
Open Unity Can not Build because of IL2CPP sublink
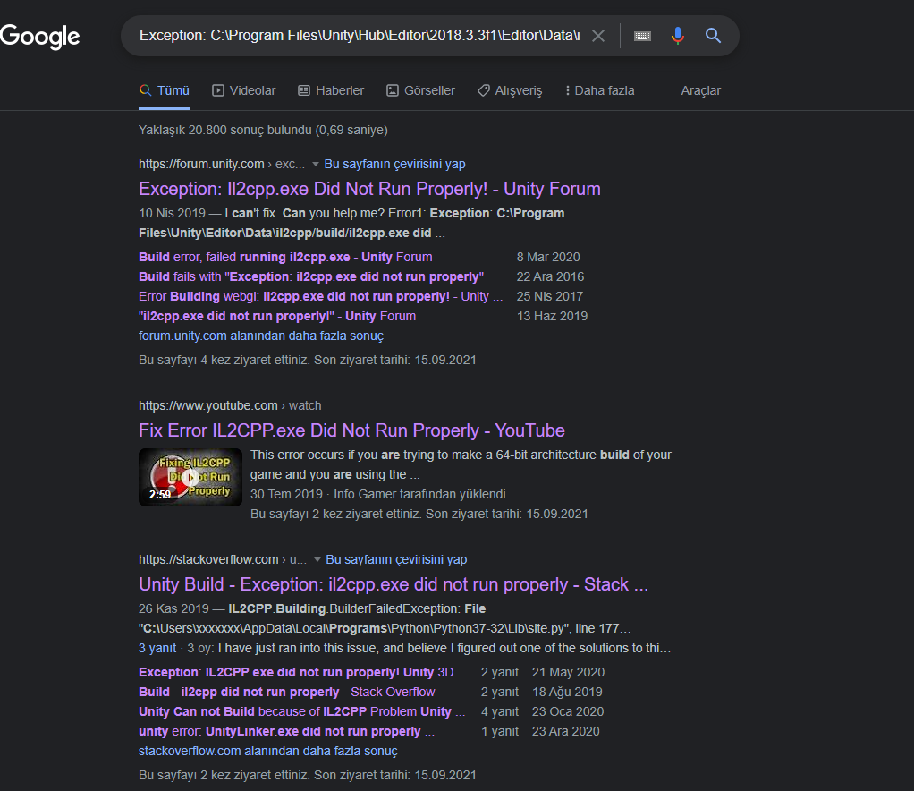pyautogui.click(x=301, y=711)
